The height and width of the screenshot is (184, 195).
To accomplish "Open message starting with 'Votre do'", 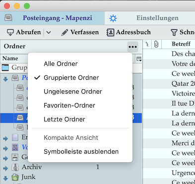I will coord(183,63).
